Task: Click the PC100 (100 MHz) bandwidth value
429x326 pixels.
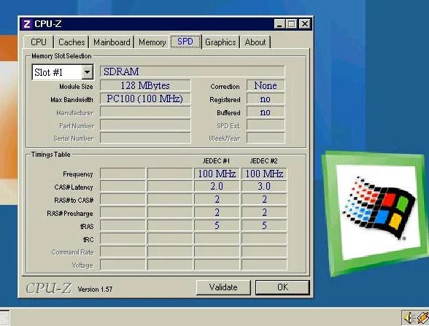Action: tap(145, 98)
